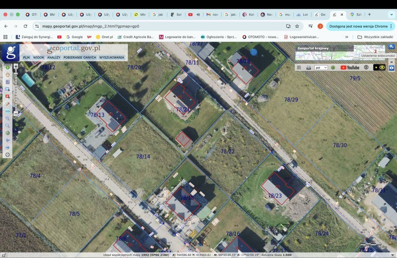The width and height of the screenshot is (397, 258).
Task: Open the gear settings button top right
Action: [391, 46]
